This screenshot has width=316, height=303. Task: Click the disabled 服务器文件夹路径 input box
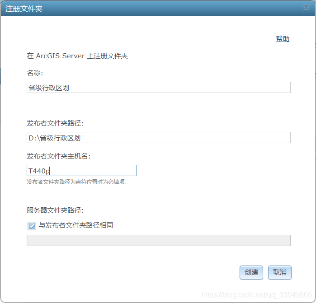pos(158,240)
